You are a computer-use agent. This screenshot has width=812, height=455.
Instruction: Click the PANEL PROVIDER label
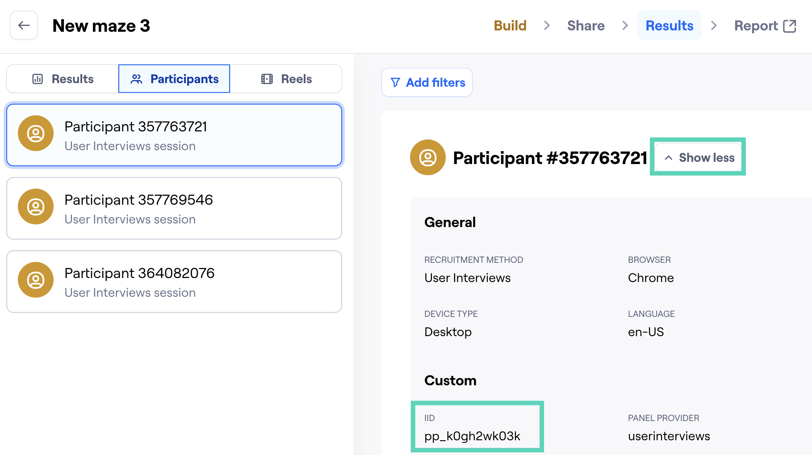point(664,418)
